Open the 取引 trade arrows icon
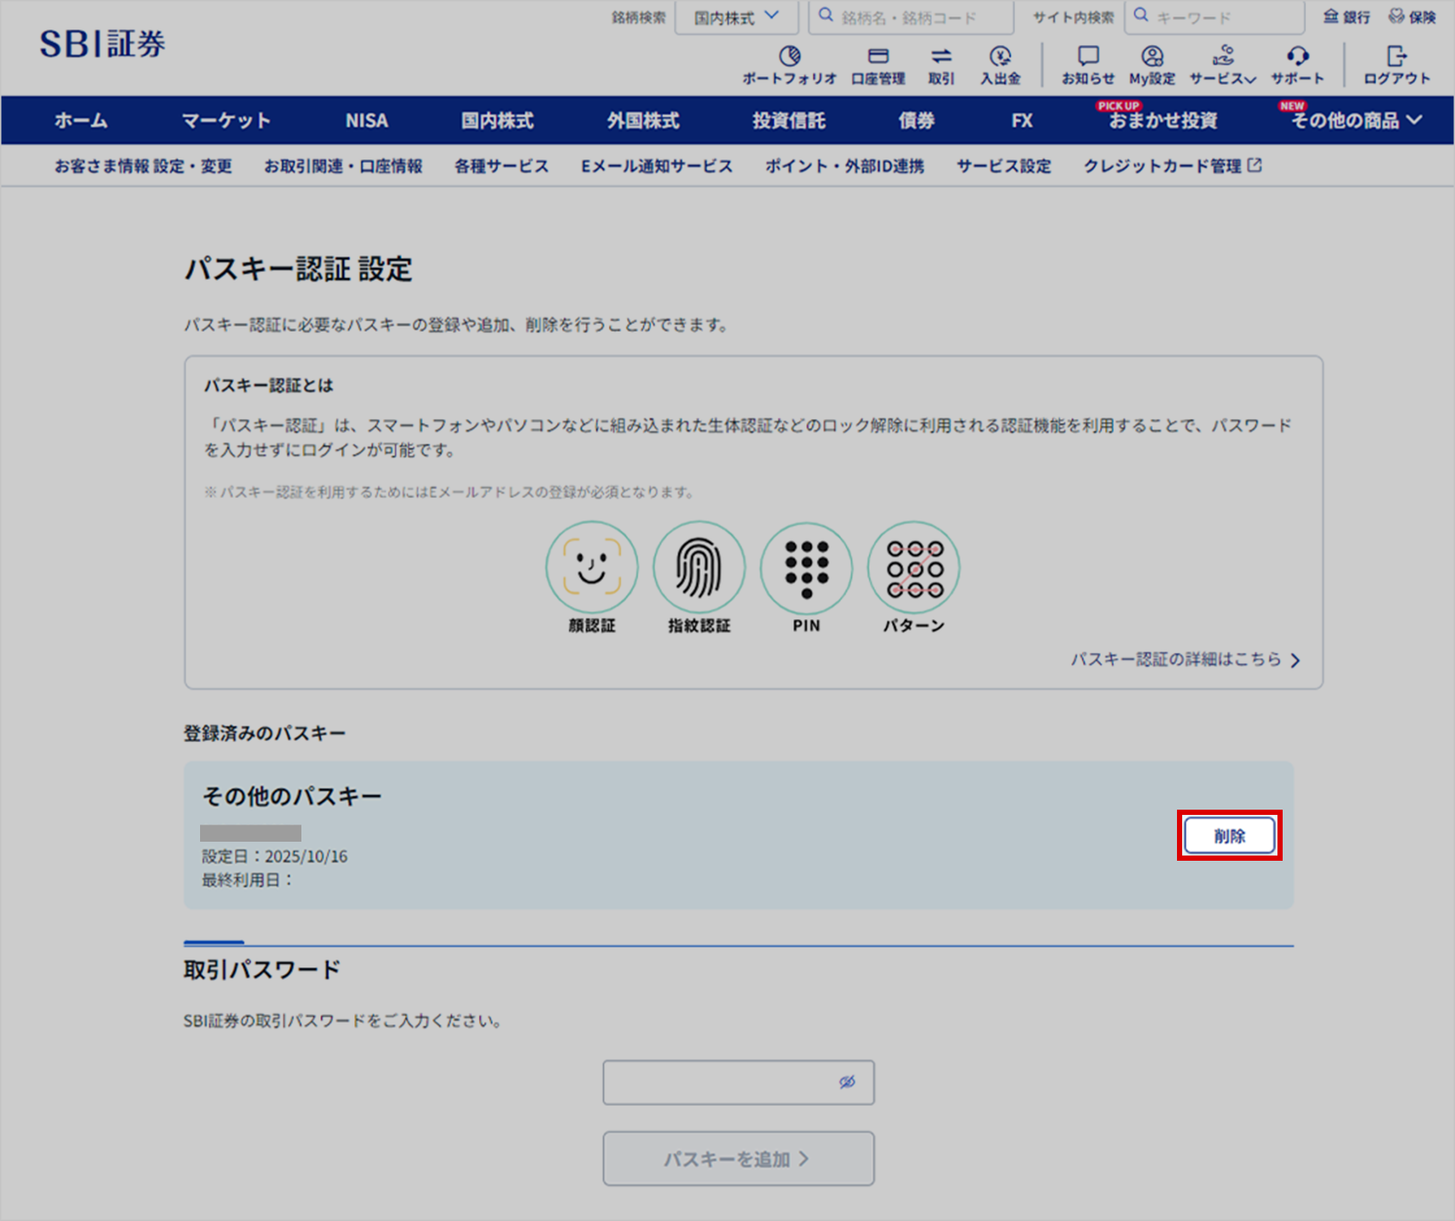 pos(941,57)
